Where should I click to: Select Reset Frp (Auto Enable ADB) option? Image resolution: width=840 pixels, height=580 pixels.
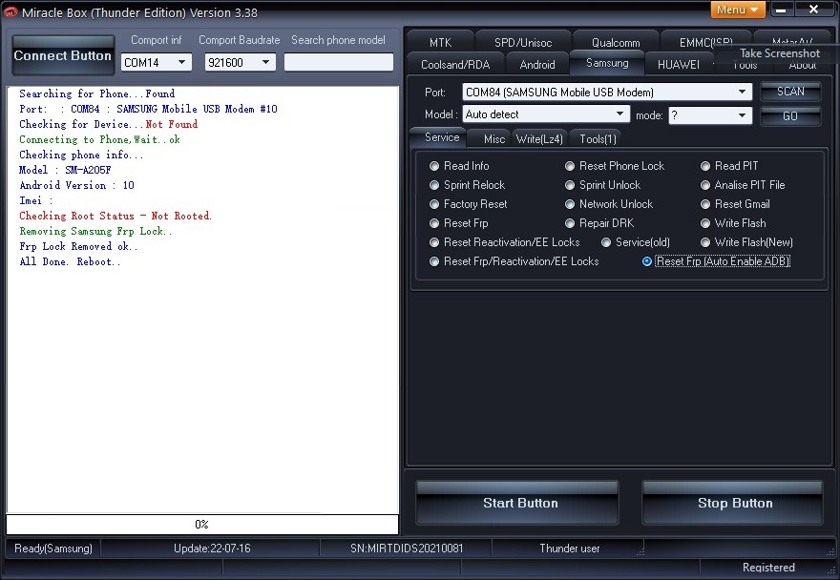(x=716, y=261)
